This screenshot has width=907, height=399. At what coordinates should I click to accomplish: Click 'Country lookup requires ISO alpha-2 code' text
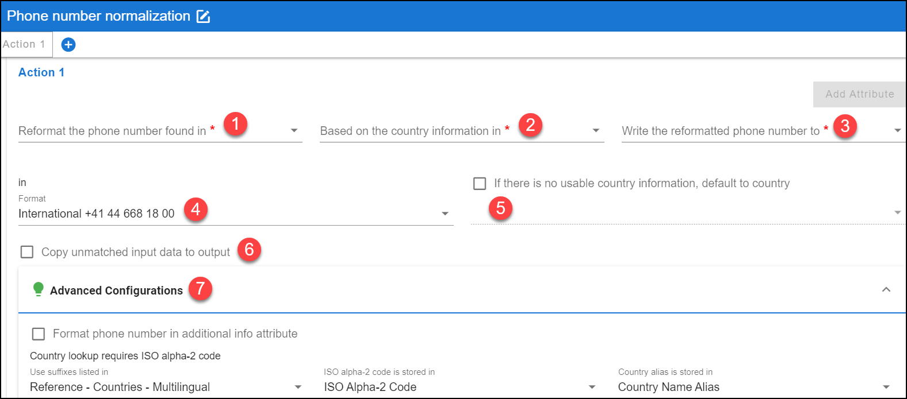click(x=125, y=356)
